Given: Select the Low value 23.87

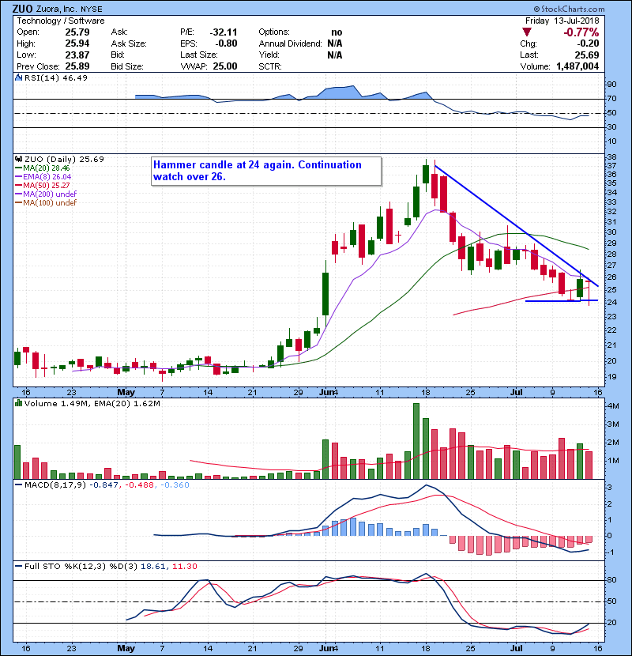Looking at the screenshot, I should click(x=77, y=55).
